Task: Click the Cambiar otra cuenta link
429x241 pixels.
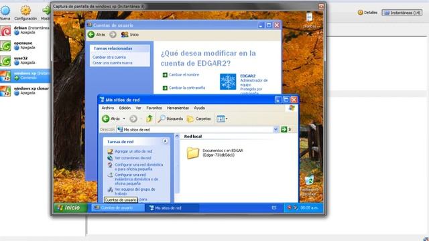Action: [x=109, y=57]
